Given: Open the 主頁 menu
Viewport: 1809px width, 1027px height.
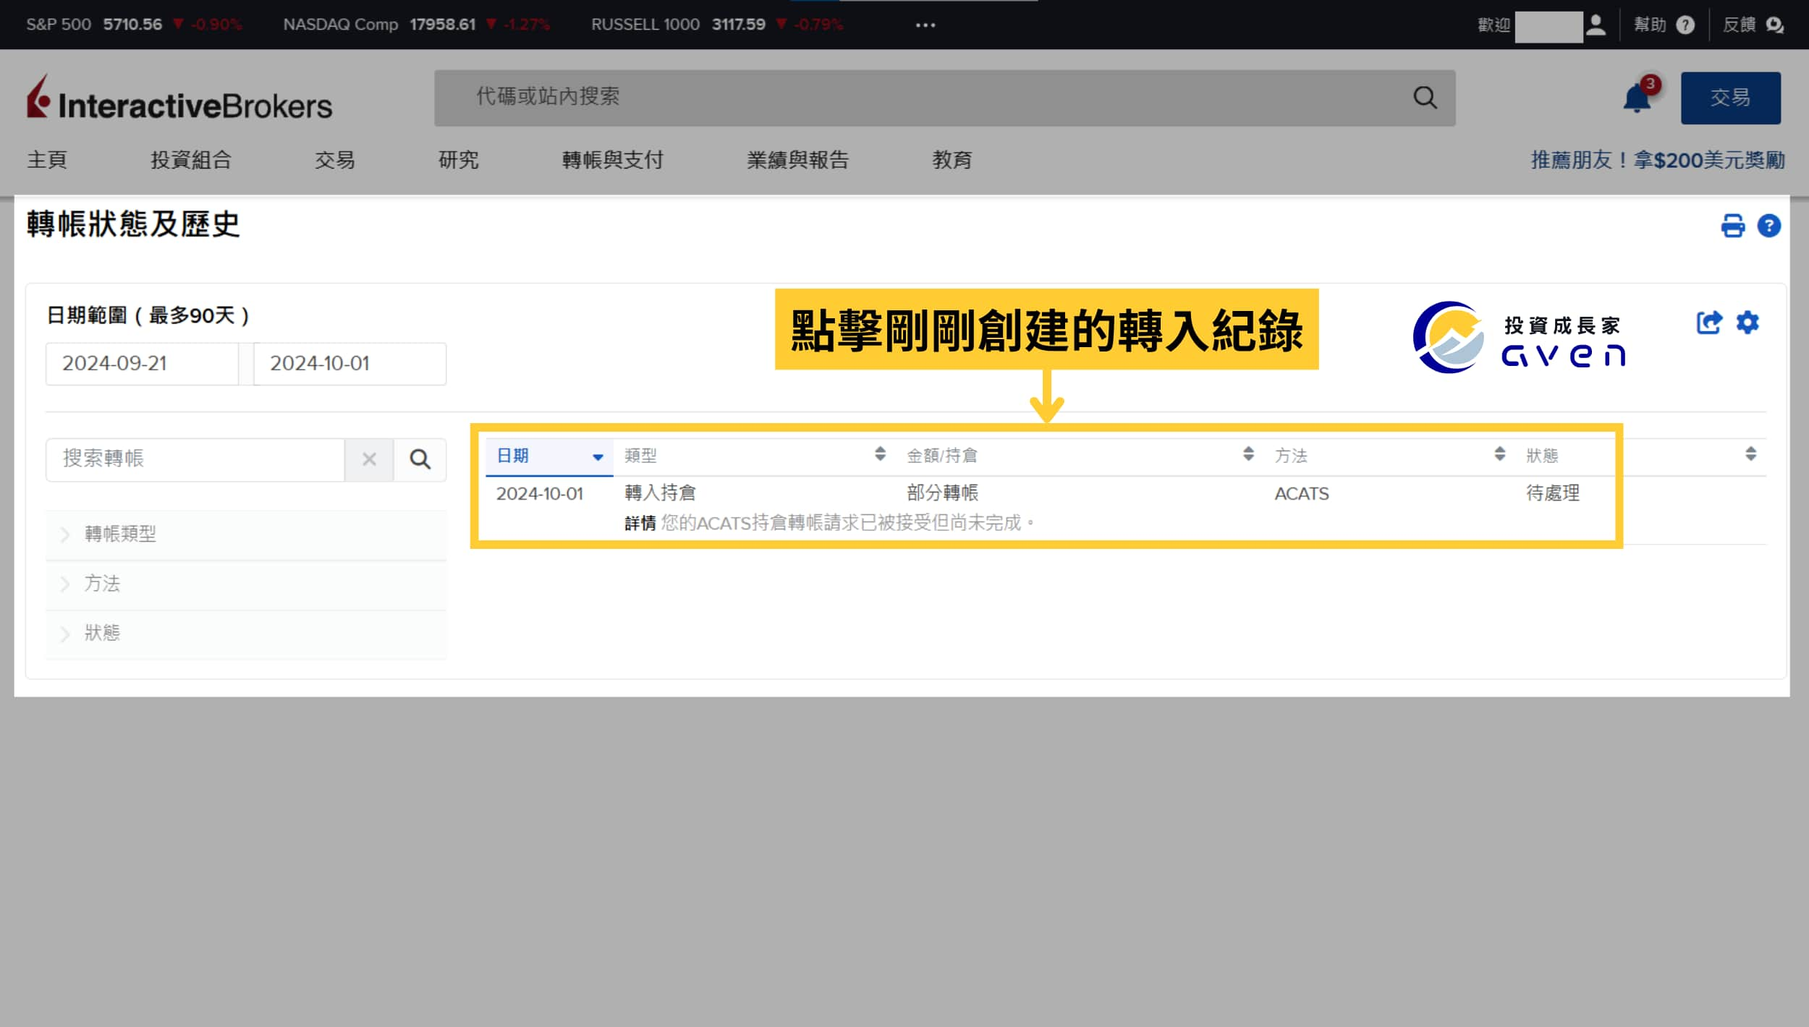Looking at the screenshot, I should [47, 160].
